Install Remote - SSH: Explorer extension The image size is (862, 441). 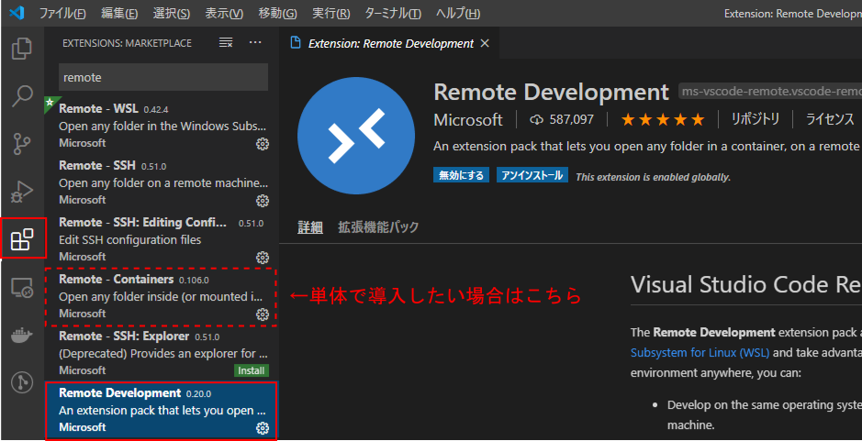pos(252,370)
